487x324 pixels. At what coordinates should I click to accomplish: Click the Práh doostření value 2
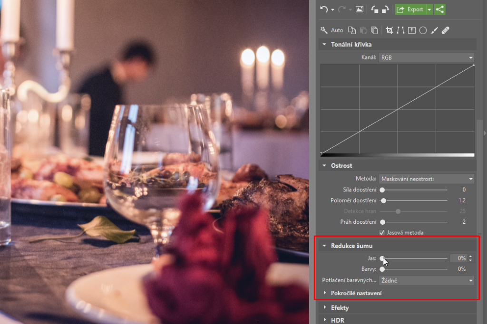(464, 222)
